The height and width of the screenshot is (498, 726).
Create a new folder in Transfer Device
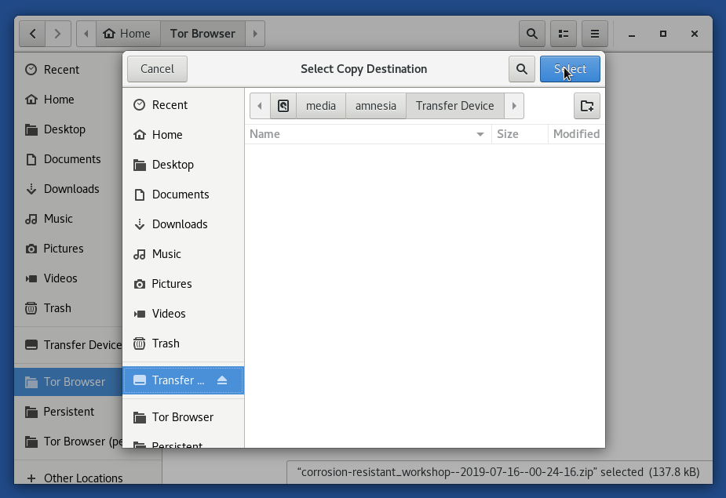pos(586,106)
